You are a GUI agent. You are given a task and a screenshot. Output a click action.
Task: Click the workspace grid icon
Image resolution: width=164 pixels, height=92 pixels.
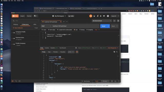tap(53, 16)
